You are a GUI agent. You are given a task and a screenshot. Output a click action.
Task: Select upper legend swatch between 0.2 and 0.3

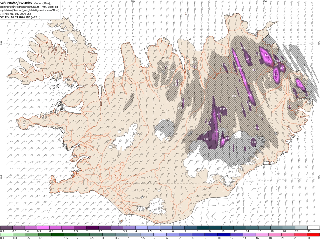tap(6, 228)
